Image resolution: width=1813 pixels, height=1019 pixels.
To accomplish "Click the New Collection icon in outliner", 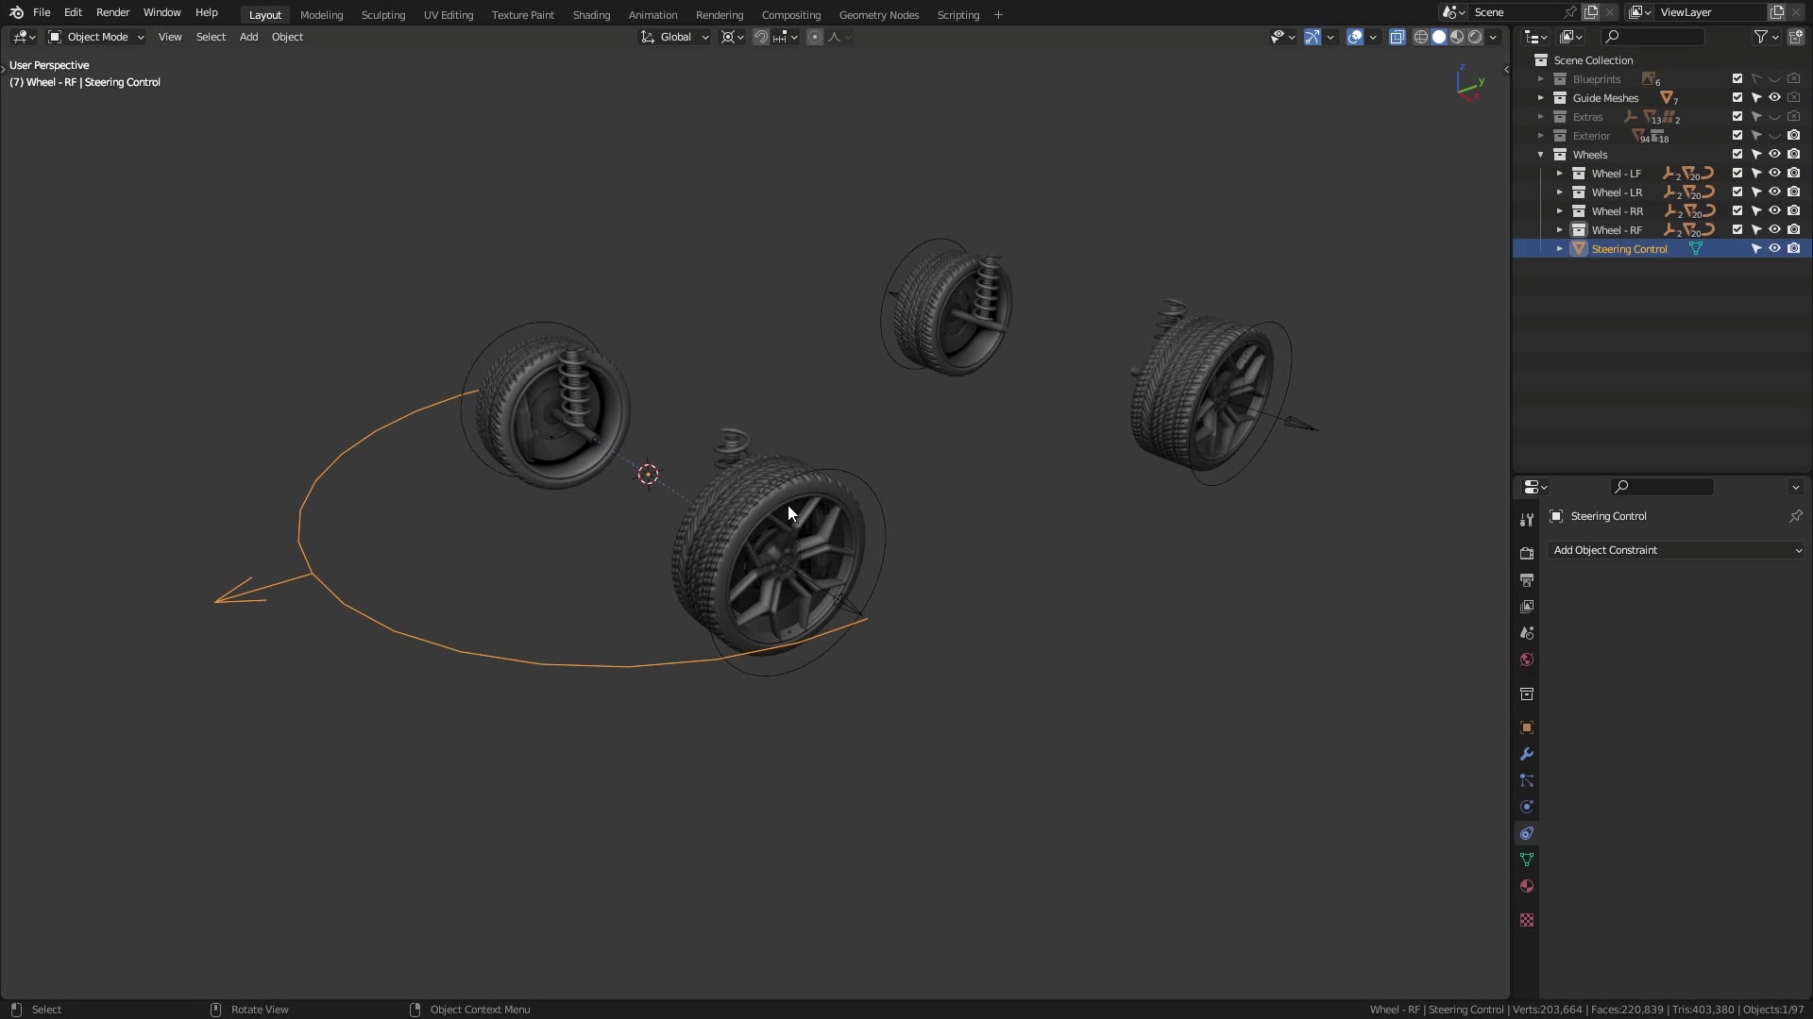I will click(1796, 37).
